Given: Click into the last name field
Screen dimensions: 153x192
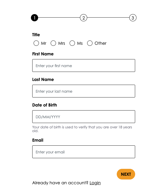Looking at the screenshot, I should point(84,91).
